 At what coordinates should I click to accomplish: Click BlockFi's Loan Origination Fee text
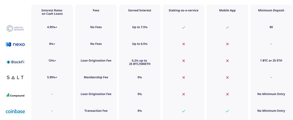pyautogui.click(x=96, y=61)
